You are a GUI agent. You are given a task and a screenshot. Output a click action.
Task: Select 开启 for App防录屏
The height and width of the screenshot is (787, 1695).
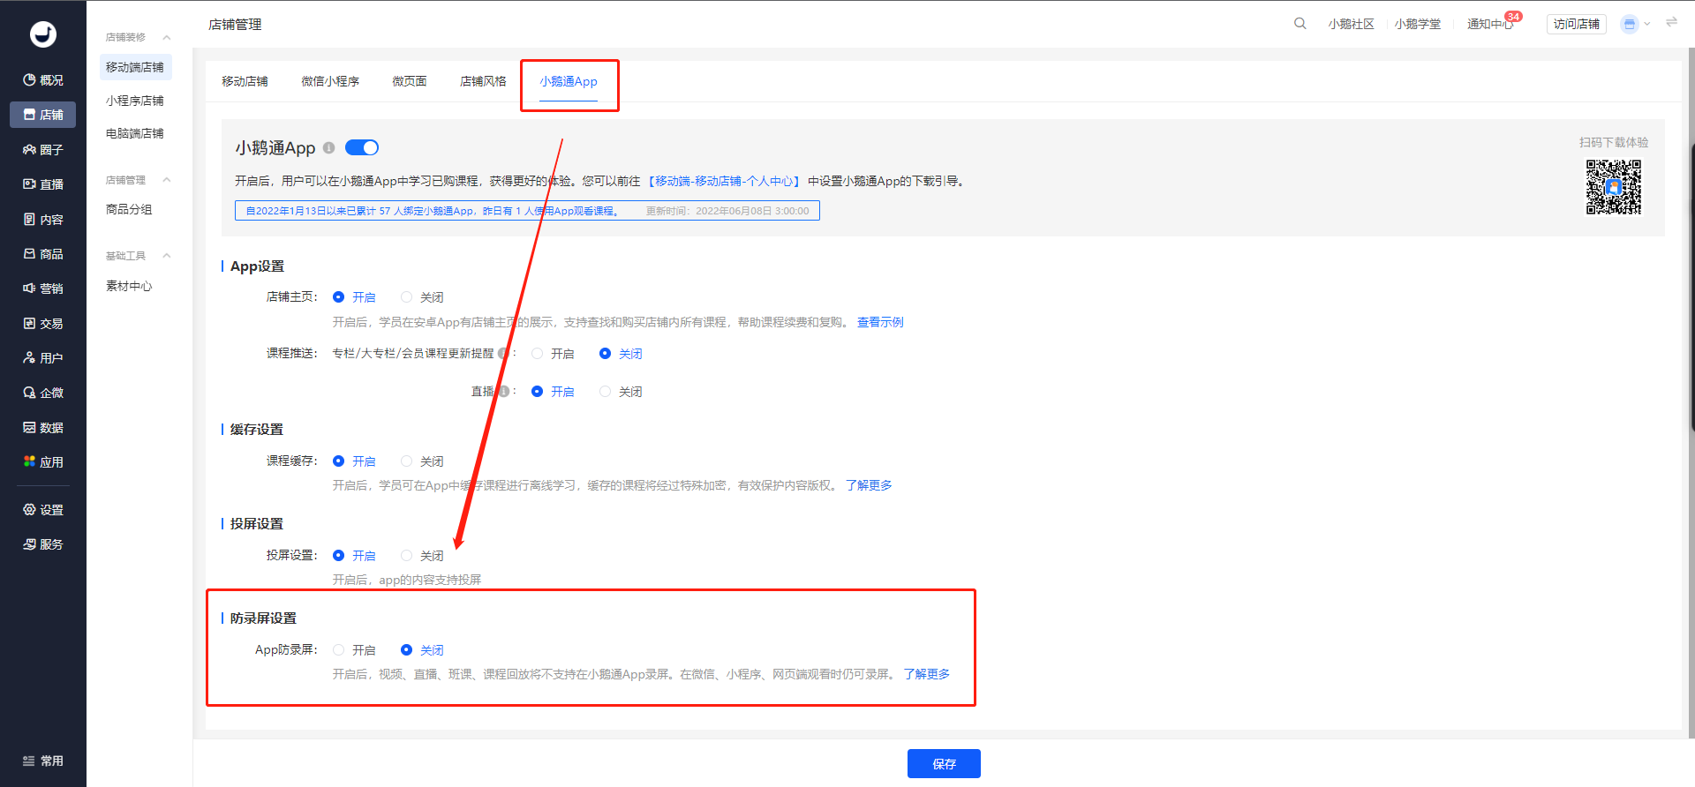(338, 650)
